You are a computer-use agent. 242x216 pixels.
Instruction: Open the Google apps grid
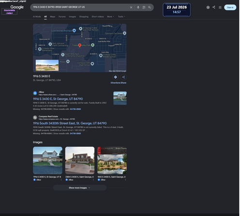tap(220, 7)
